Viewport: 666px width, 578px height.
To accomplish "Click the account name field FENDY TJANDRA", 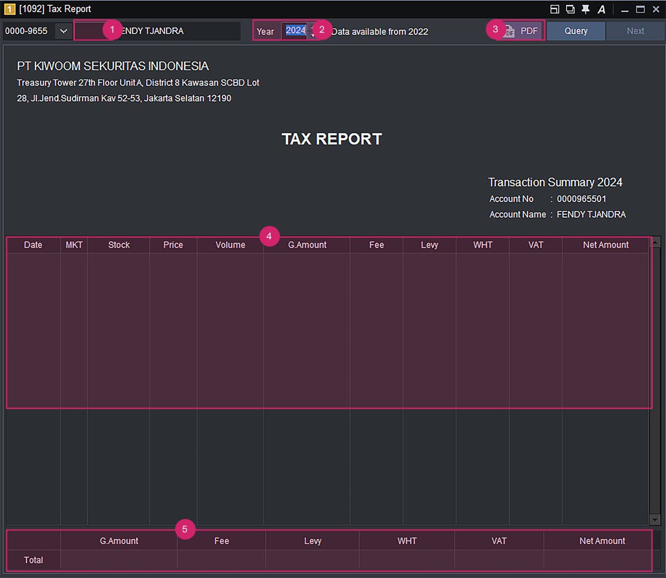I will [156, 31].
